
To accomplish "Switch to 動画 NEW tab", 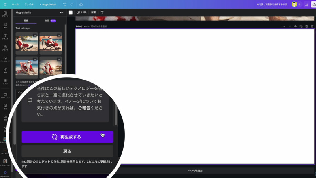I will [x=50, y=21].
